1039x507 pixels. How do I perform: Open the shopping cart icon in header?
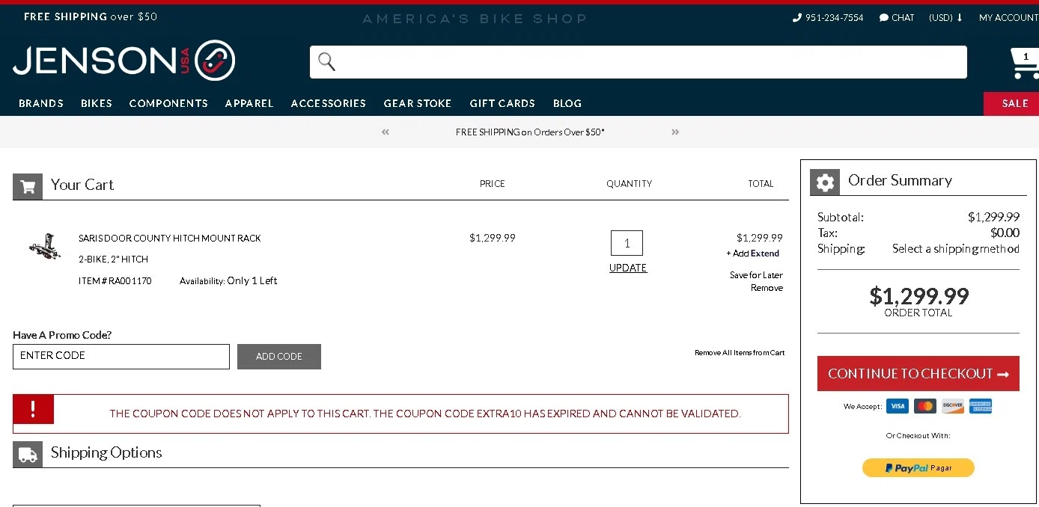point(1024,64)
